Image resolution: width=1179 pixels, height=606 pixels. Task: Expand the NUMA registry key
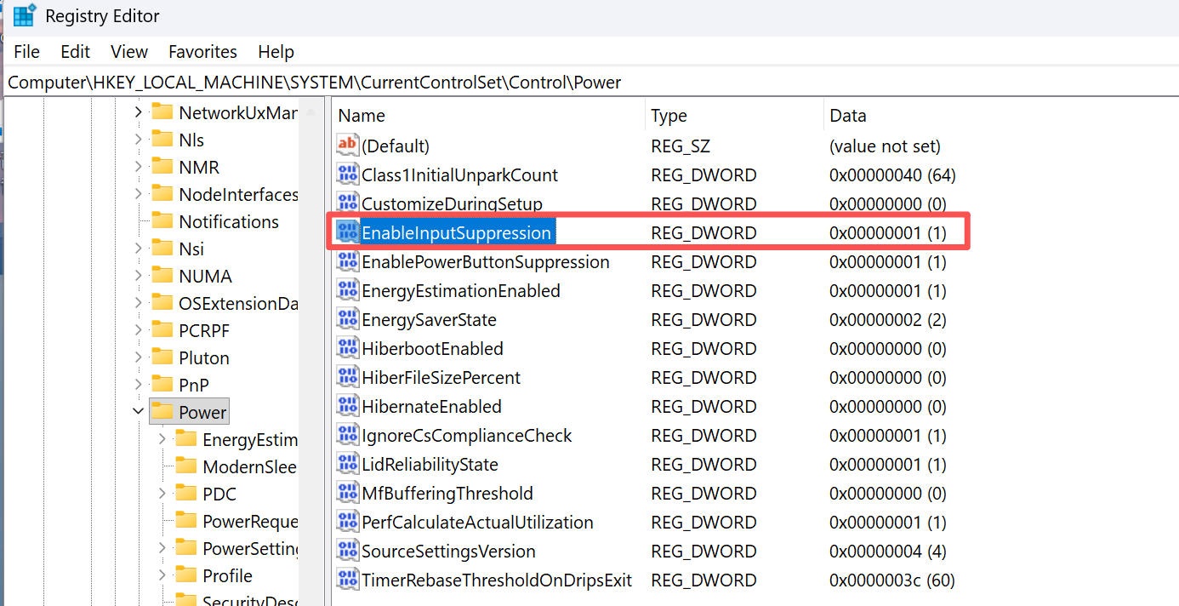coord(138,276)
